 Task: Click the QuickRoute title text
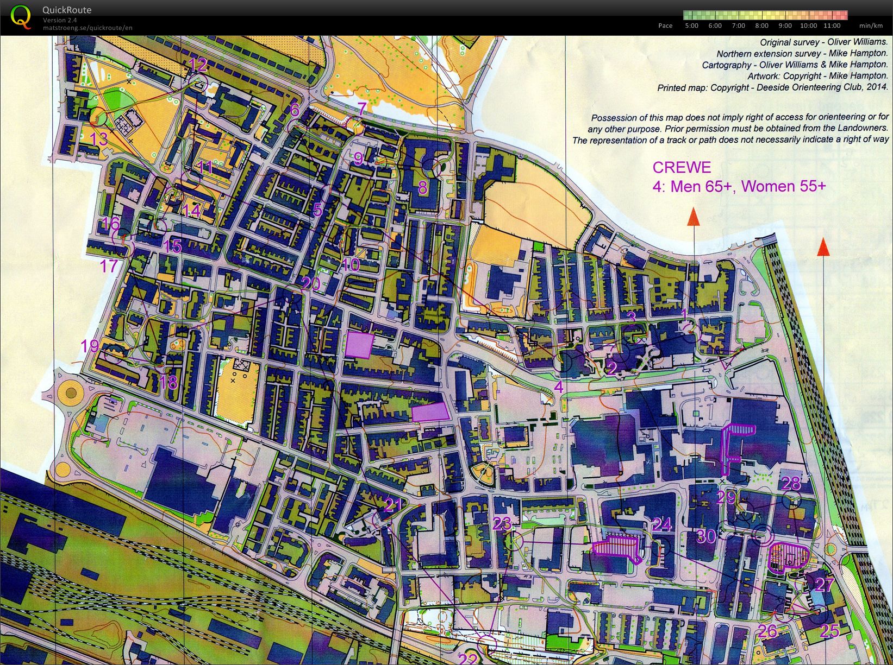[67, 10]
